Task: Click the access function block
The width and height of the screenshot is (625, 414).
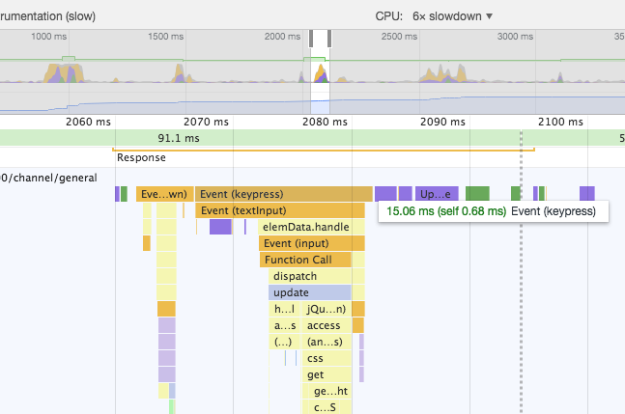Action: 325,325
